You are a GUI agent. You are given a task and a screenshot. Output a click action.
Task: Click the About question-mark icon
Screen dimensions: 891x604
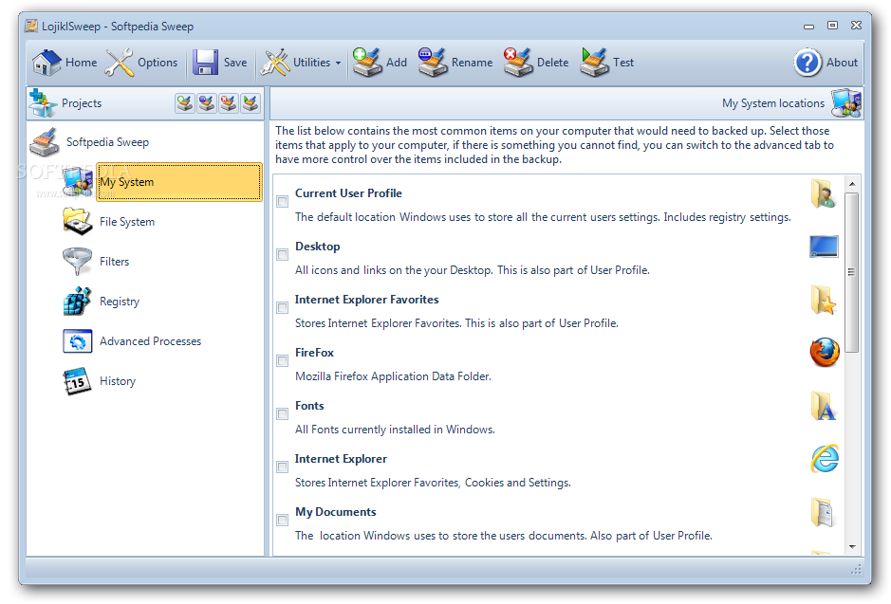[x=808, y=63]
